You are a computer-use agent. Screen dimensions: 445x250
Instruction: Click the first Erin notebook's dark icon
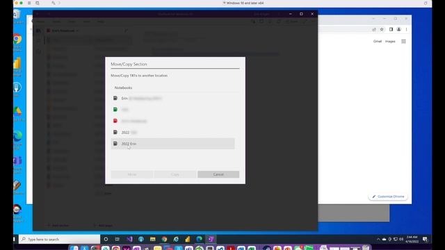115,98
